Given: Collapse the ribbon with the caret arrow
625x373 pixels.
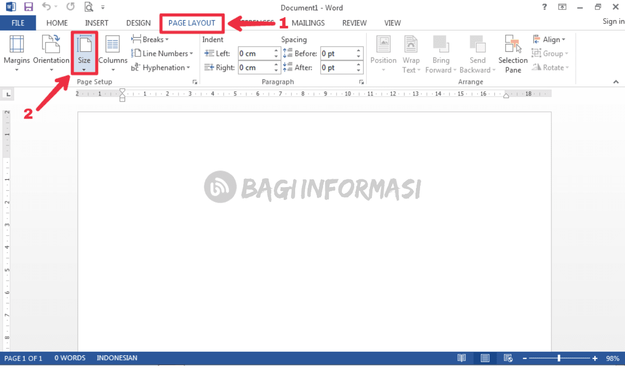Looking at the screenshot, I should tap(616, 82).
